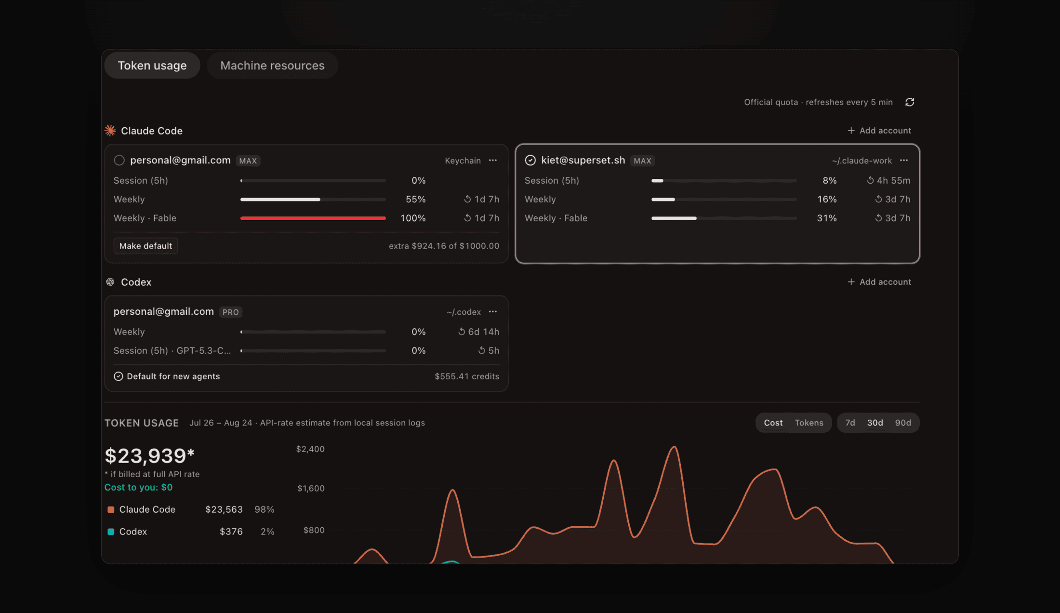The width and height of the screenshot is (1060, 613).
Task: Click the 2% Codex share value
Action: [x=267, y=532]
